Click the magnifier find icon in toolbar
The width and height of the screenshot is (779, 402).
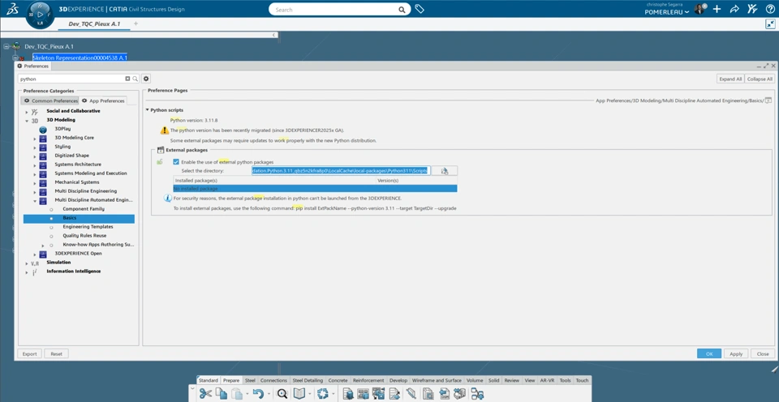click(282, 394)
